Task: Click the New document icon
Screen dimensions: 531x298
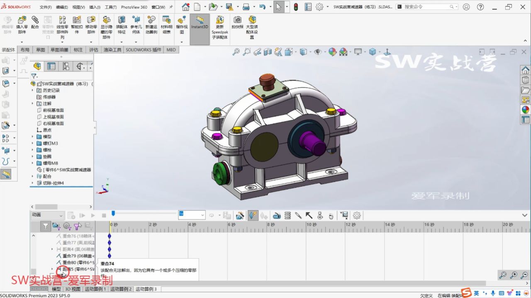Action: [197, 7]
